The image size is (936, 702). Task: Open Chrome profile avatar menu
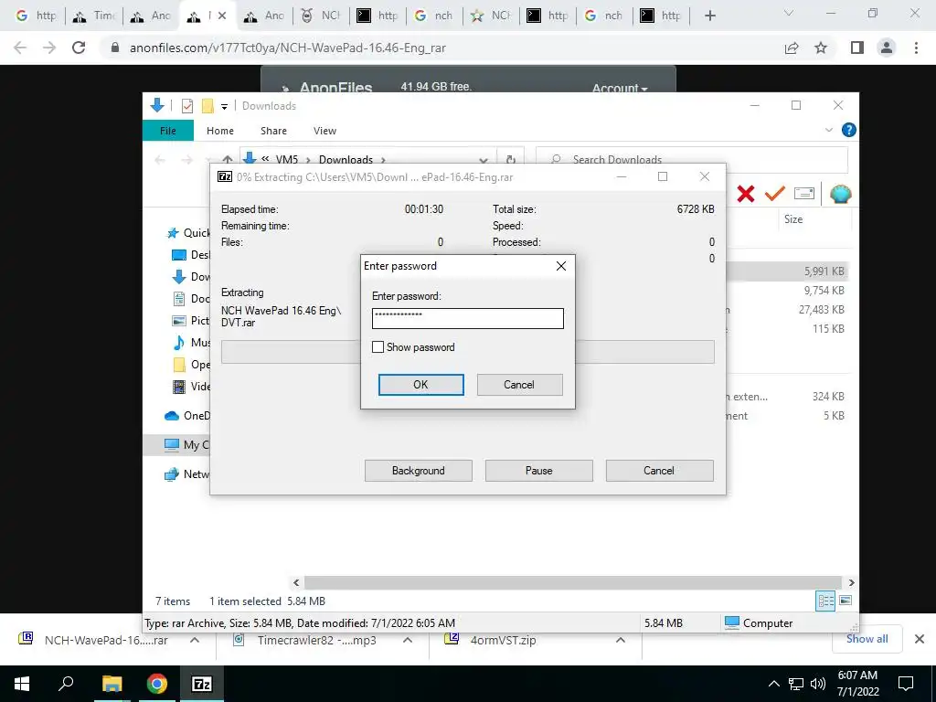click(x=887, y=48)
